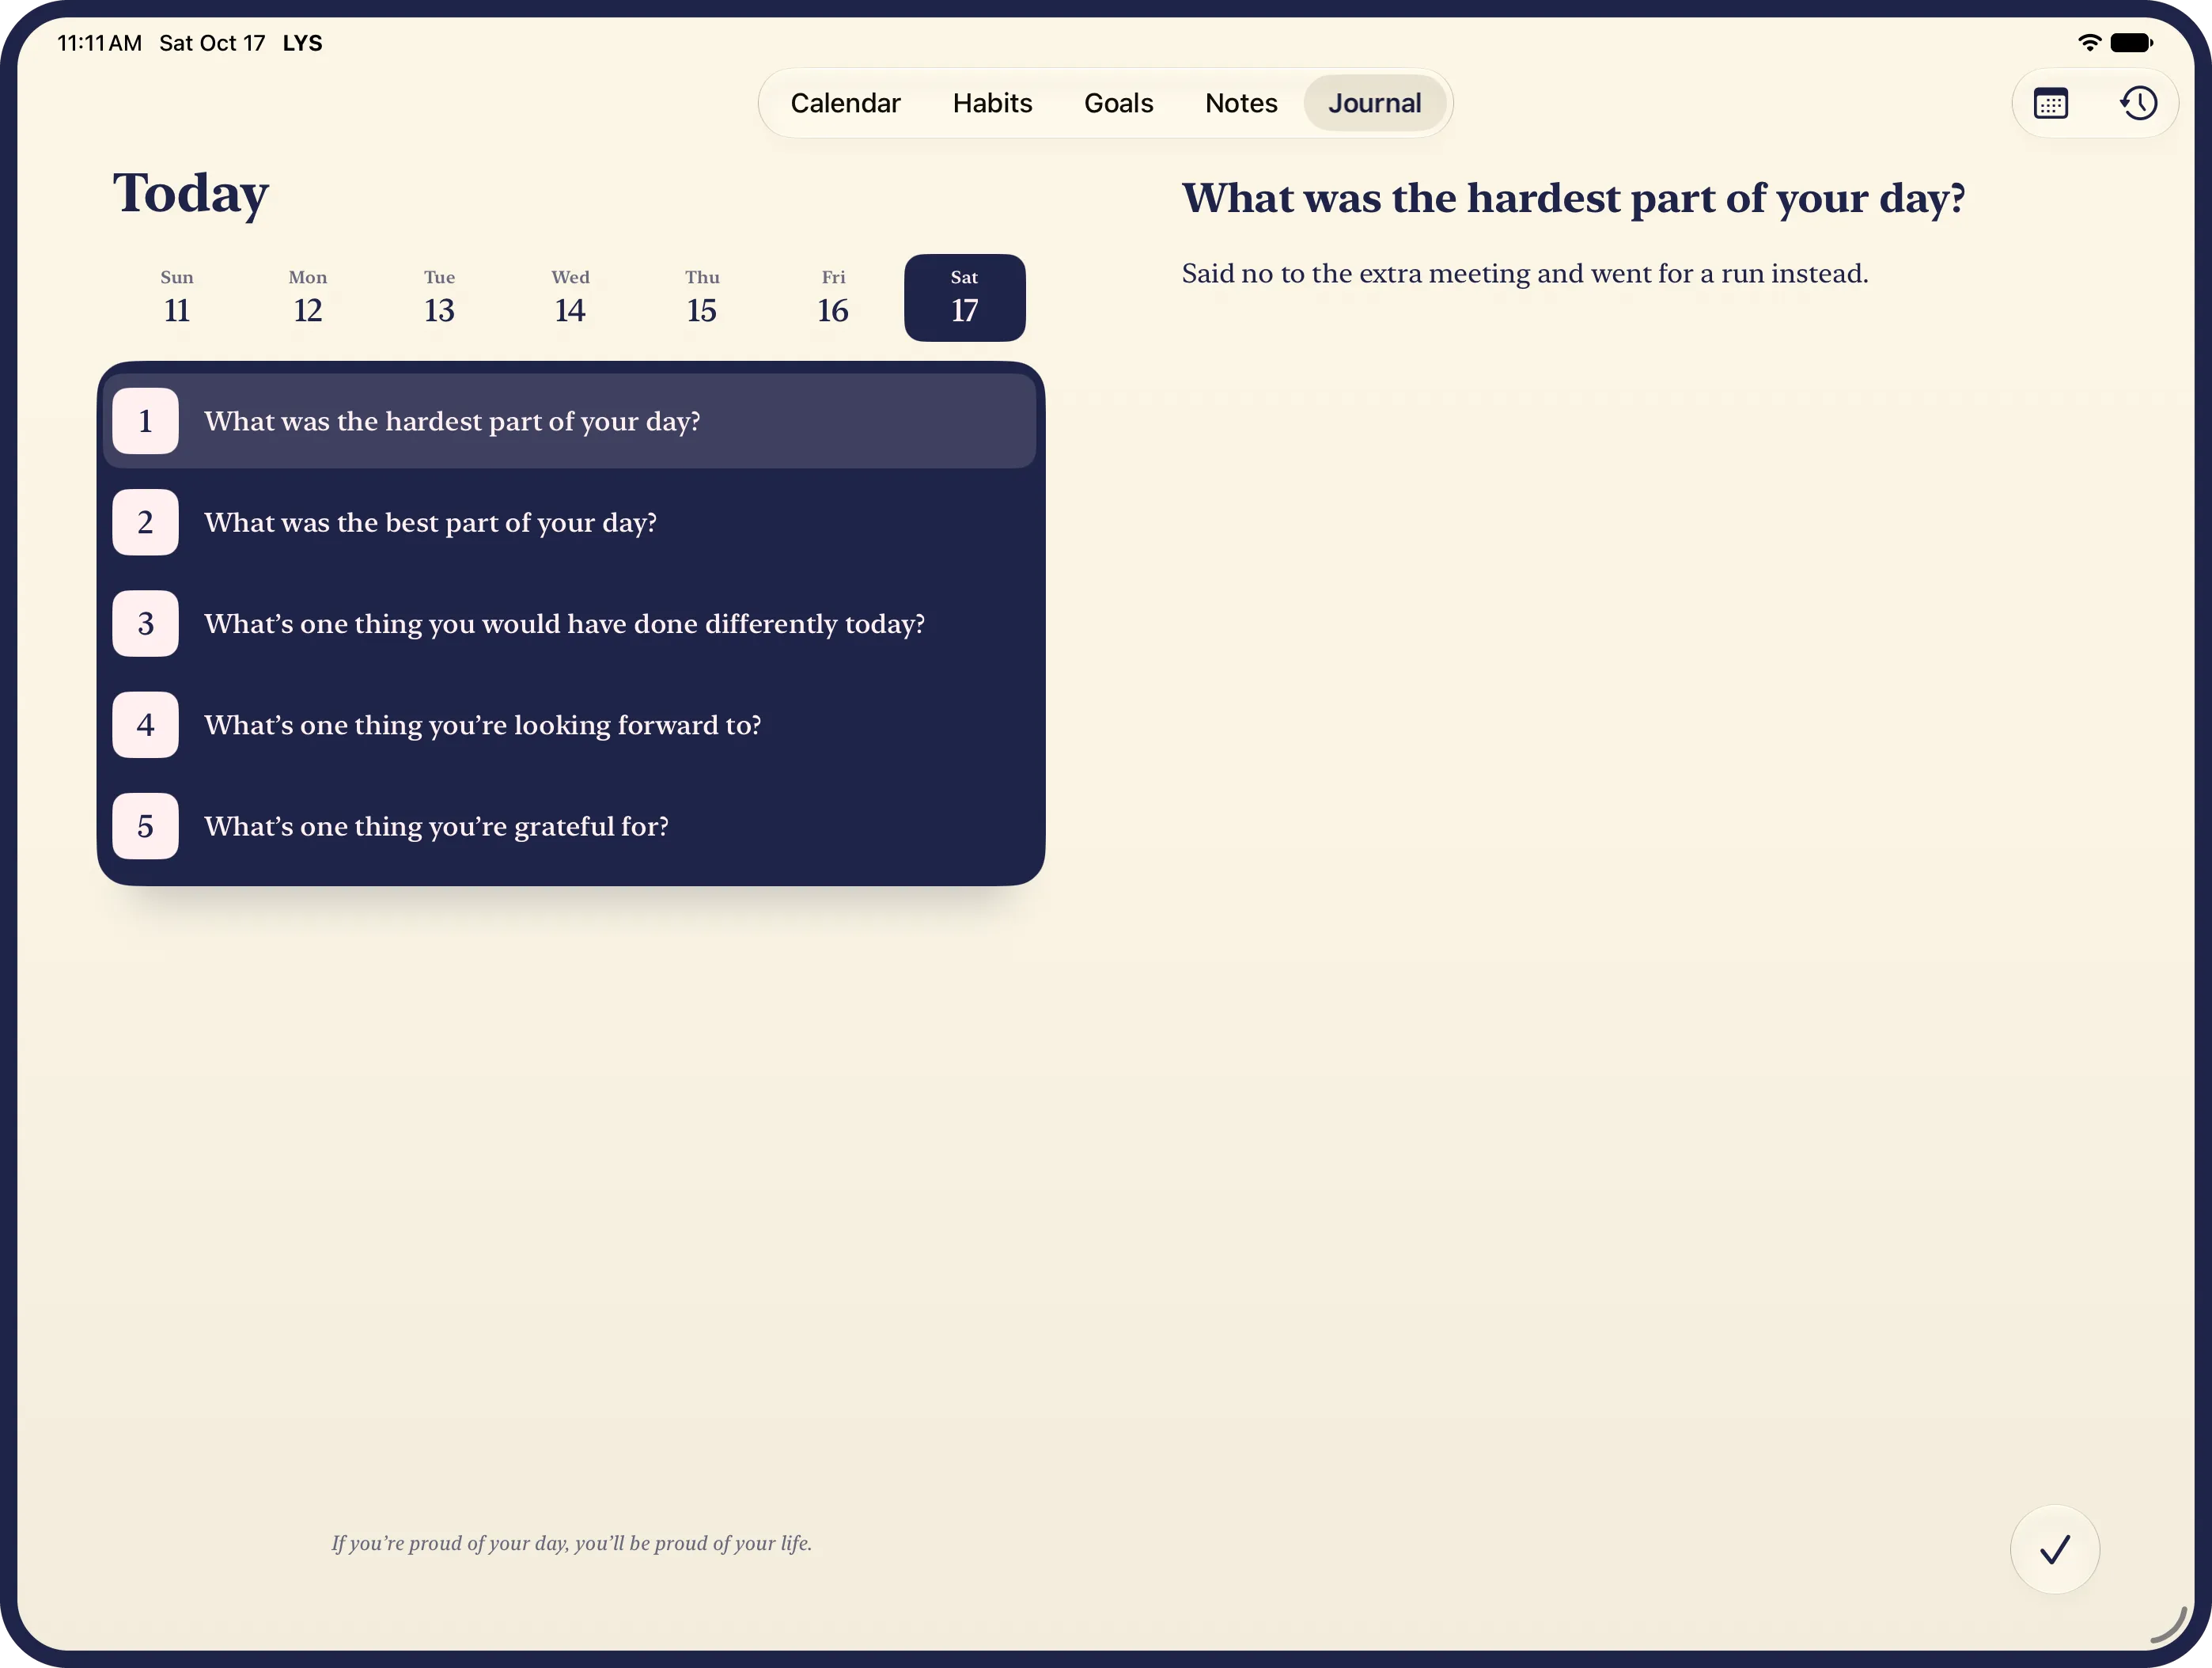Screen dimensions: 2212x1668
Task: Open 'looking forward to' prompt
Action: click(570, 725)
